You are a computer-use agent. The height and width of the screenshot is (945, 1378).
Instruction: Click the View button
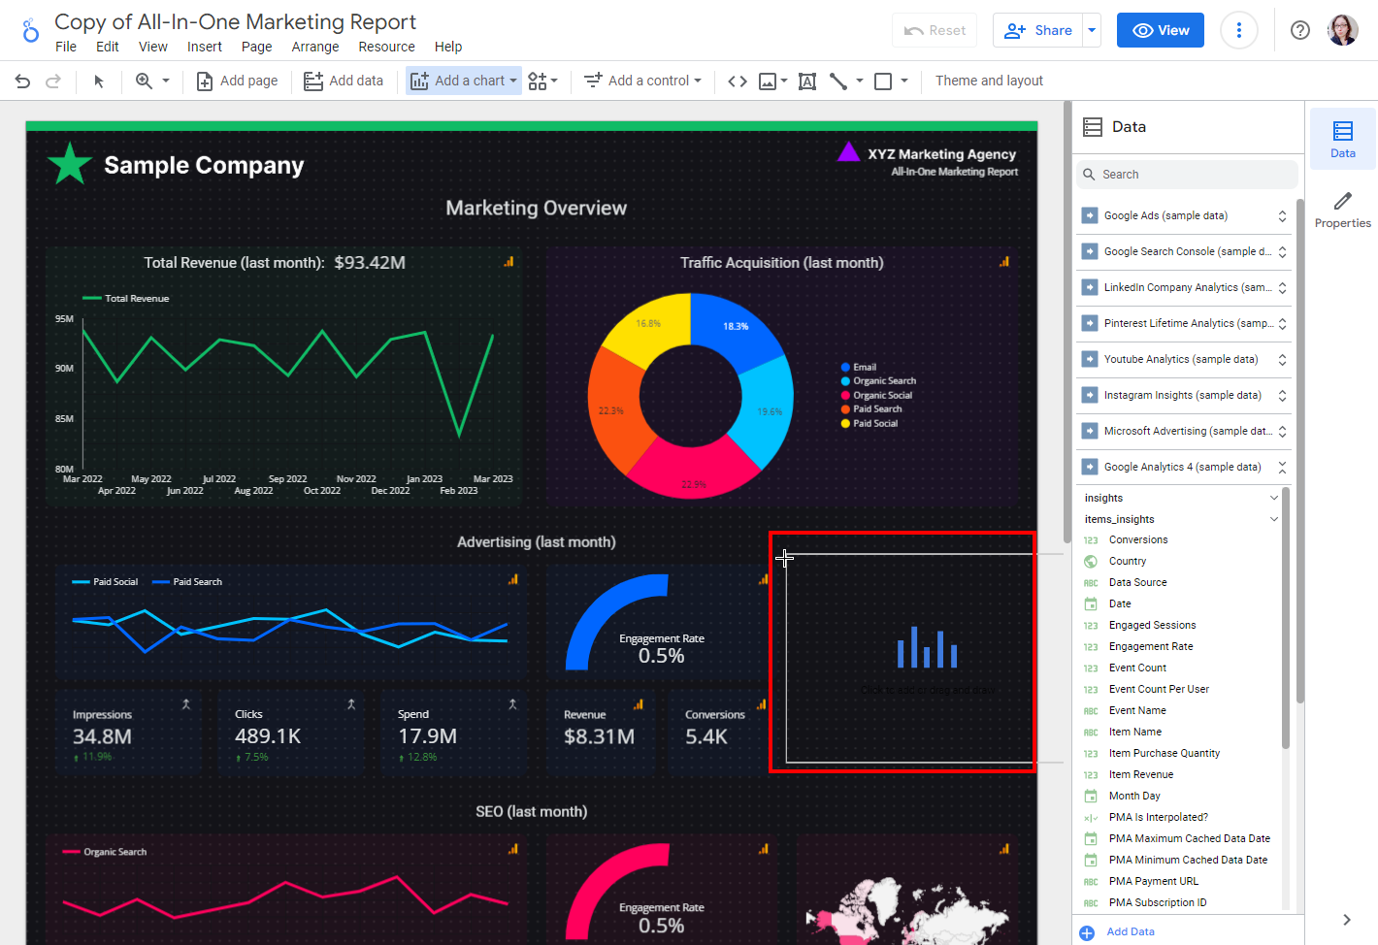click(x=1160, y=30)
